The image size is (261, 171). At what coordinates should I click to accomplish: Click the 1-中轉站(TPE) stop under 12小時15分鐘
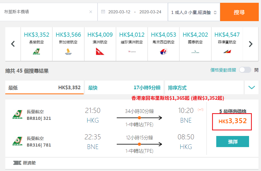pos(139,151)
